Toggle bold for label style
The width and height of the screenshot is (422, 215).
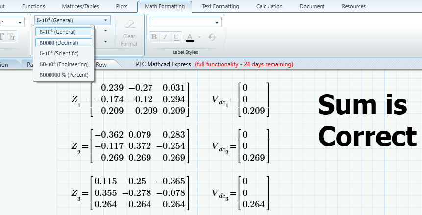click(154, 37)
